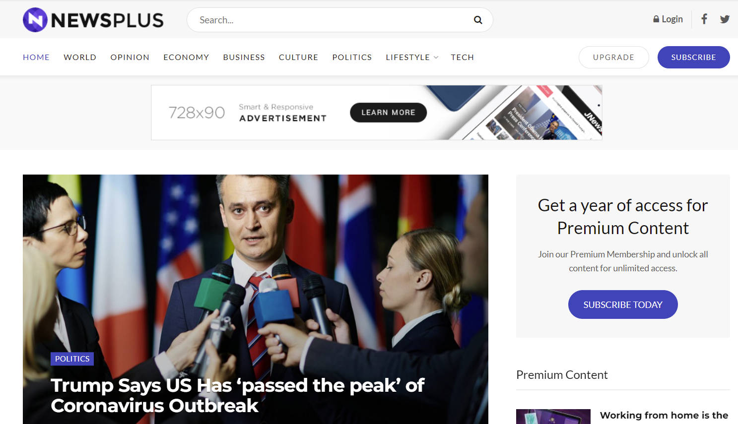Open the Trump coronavirus peak headline
Image resolution: width=738 pixels, height=424 pixels.
click(x=237, y=395)
